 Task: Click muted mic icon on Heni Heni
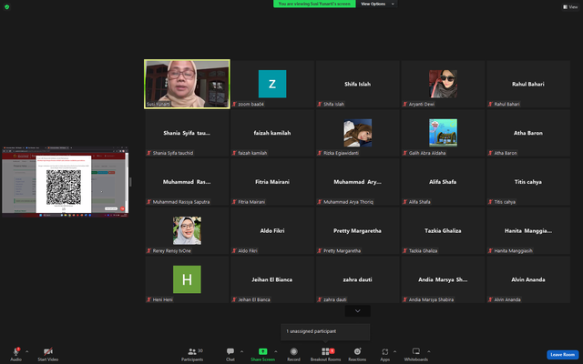click(148, 299)
